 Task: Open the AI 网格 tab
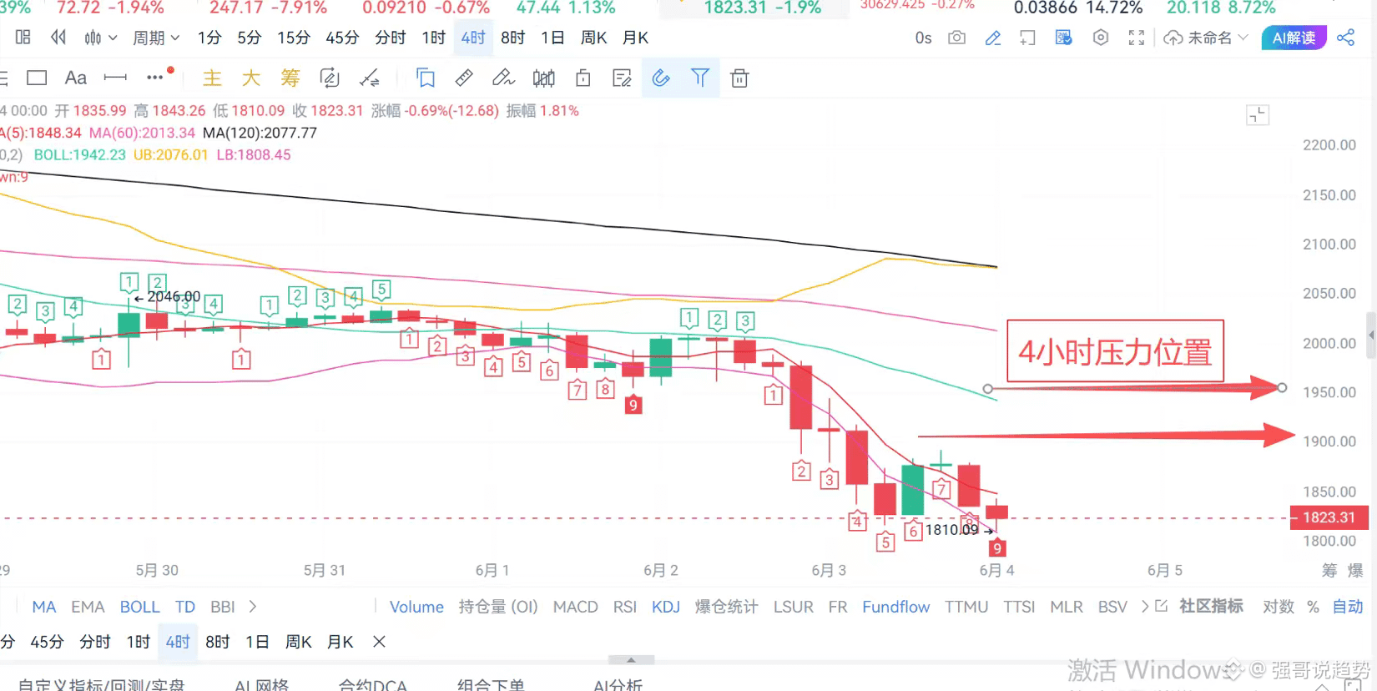click(x=262, y=684)
